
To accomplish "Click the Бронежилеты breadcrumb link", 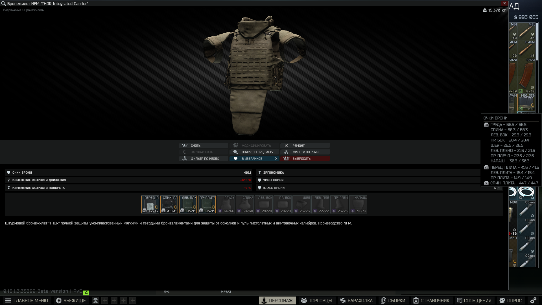I will tap(34, 10).
